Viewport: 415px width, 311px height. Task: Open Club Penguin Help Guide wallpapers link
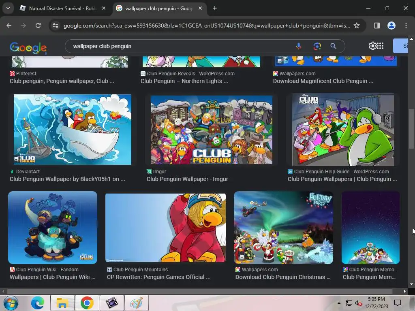(x=342, y=179)
